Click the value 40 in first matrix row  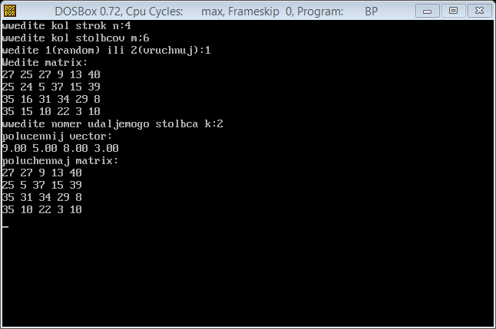(94, 74)
